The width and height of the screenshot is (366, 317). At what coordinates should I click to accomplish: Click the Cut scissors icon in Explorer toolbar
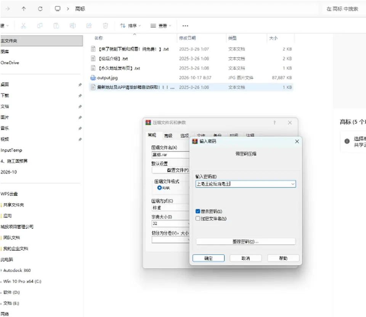(23, 26)
